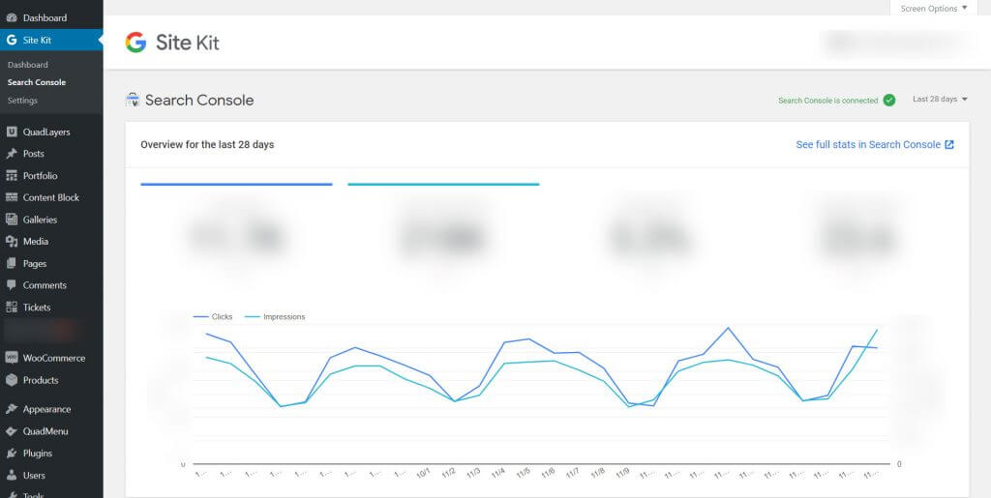Click the Posts pin icon
Screen dimensions: 991x498
pos(12,154)
